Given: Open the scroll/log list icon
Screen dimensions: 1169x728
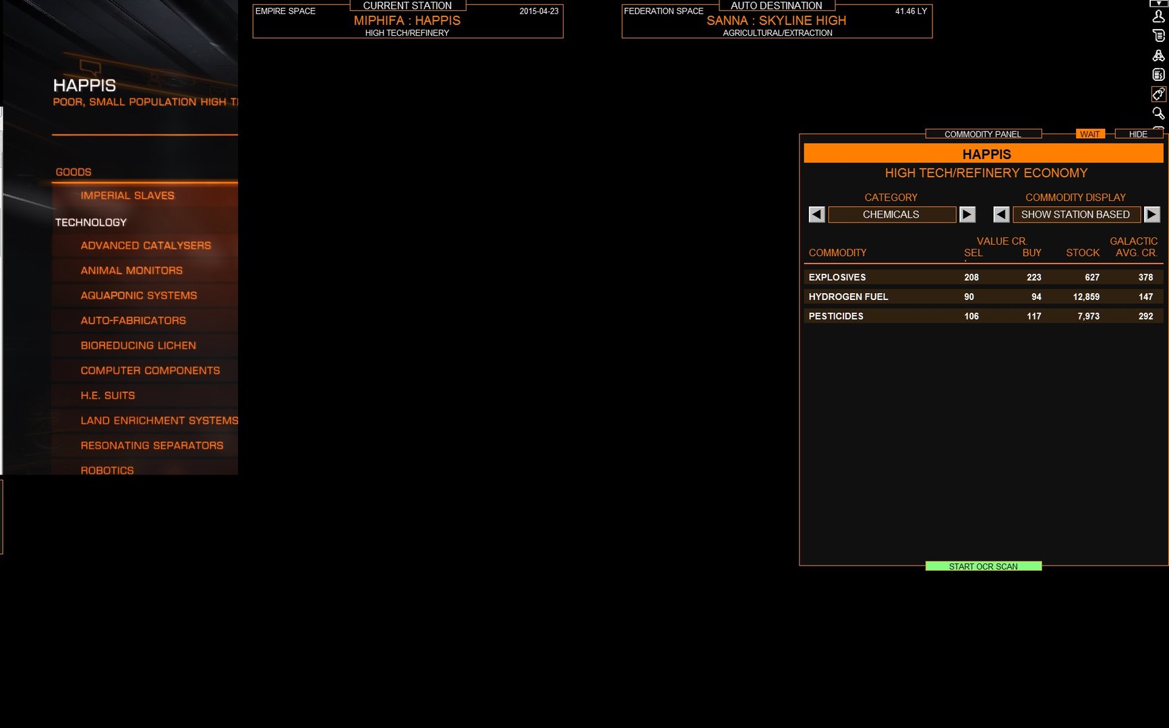Looking at the screenshot, I should [x=1158, y=36].
